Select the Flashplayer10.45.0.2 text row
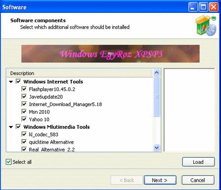Image resolution: width=221 pixels, height=190 pixels. click(52, 89)
